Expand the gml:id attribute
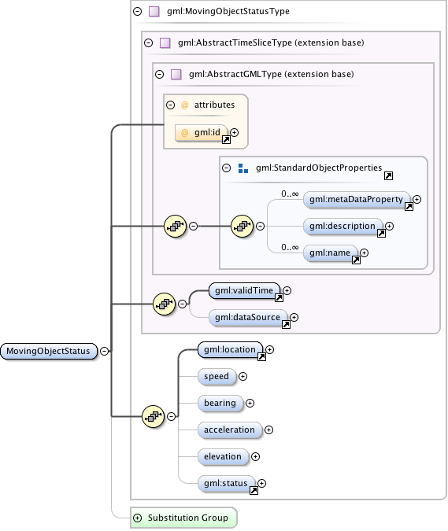Screen dimensions: 448x531 (x=234, y=132)
